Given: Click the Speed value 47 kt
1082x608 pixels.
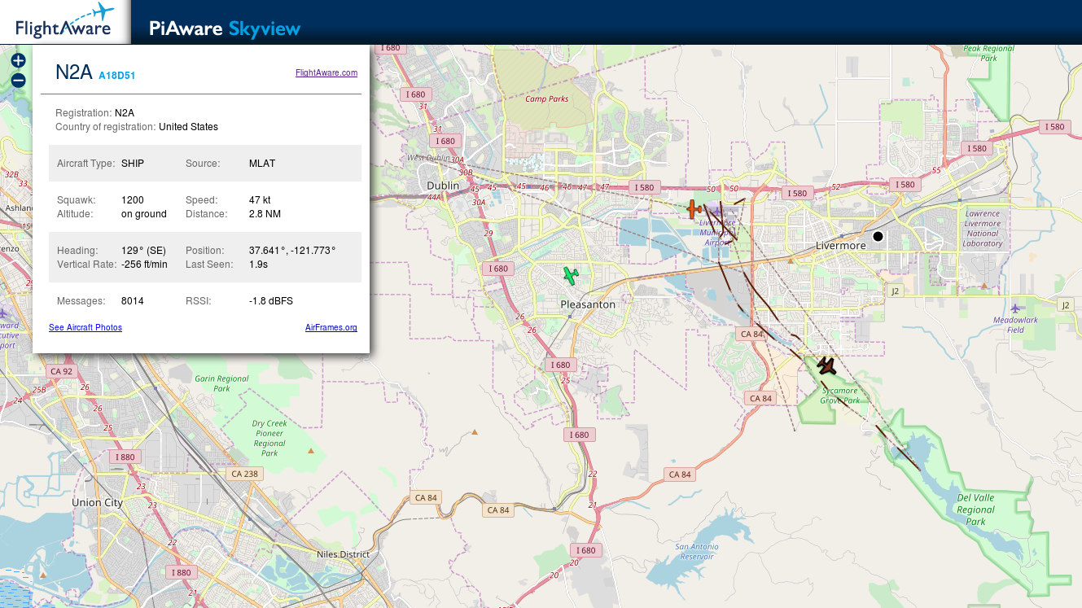Looking at the screenshot, I should 260,200.
